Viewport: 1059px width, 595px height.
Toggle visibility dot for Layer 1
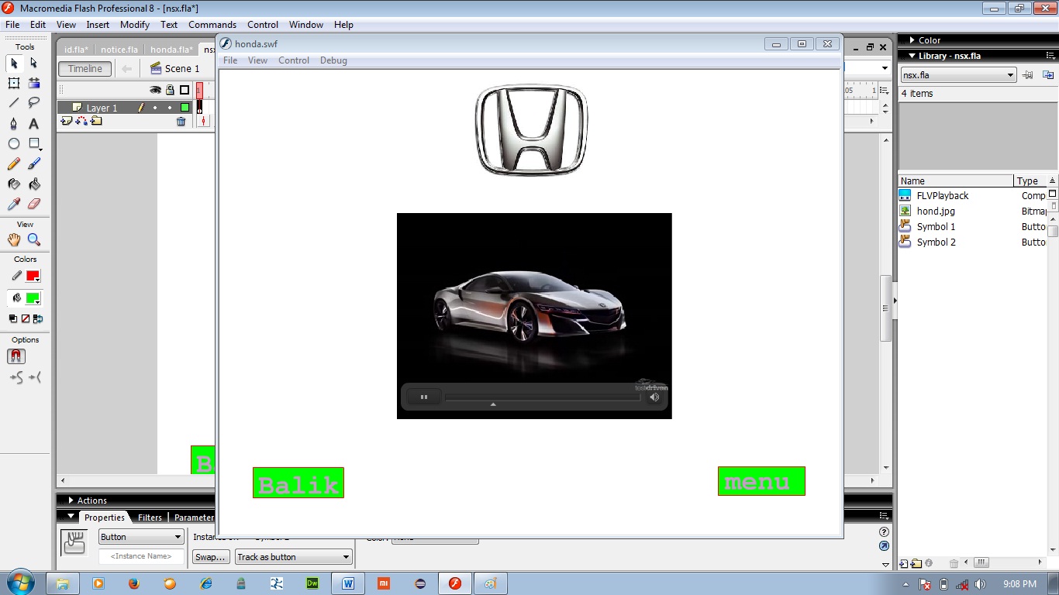click(155, 108)
